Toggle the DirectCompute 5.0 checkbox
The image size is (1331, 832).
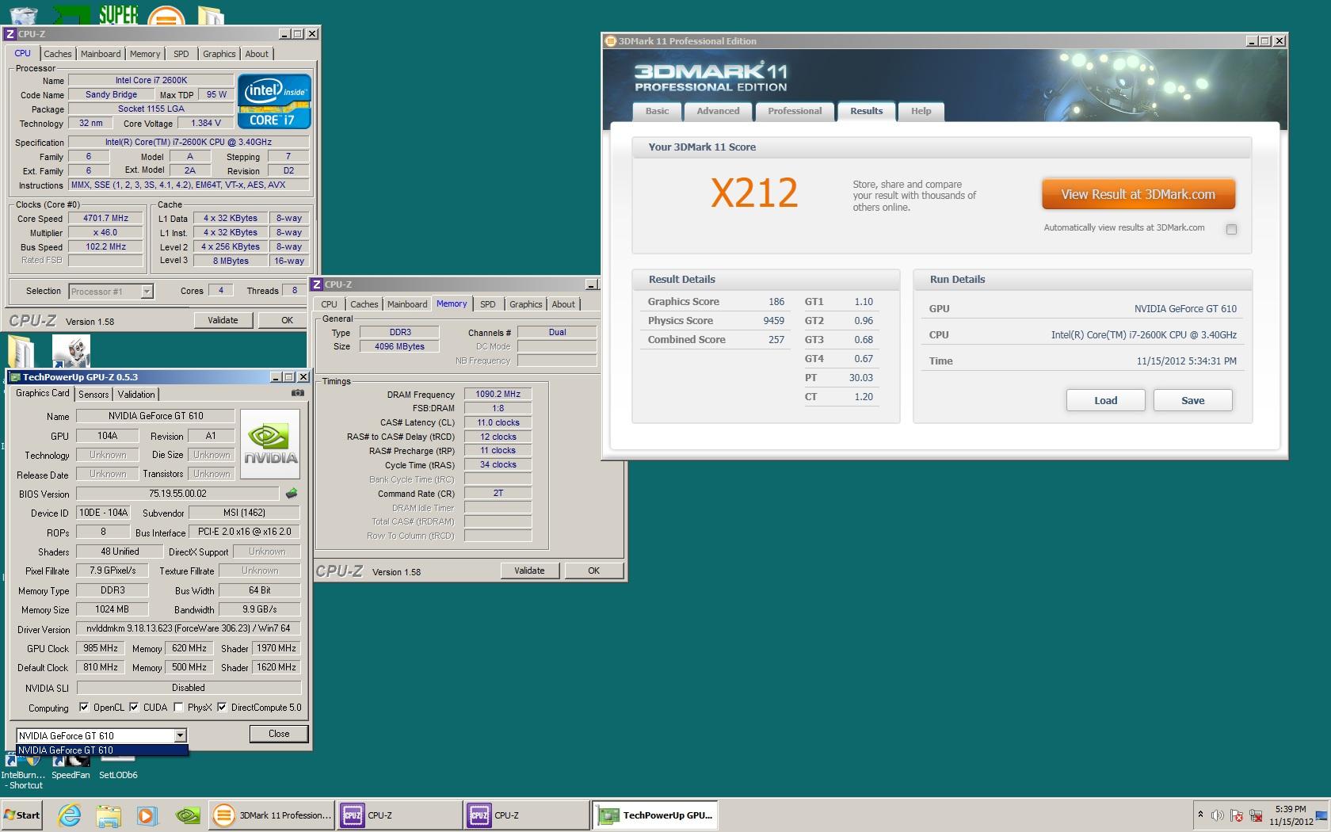click(x=222, y=708)
